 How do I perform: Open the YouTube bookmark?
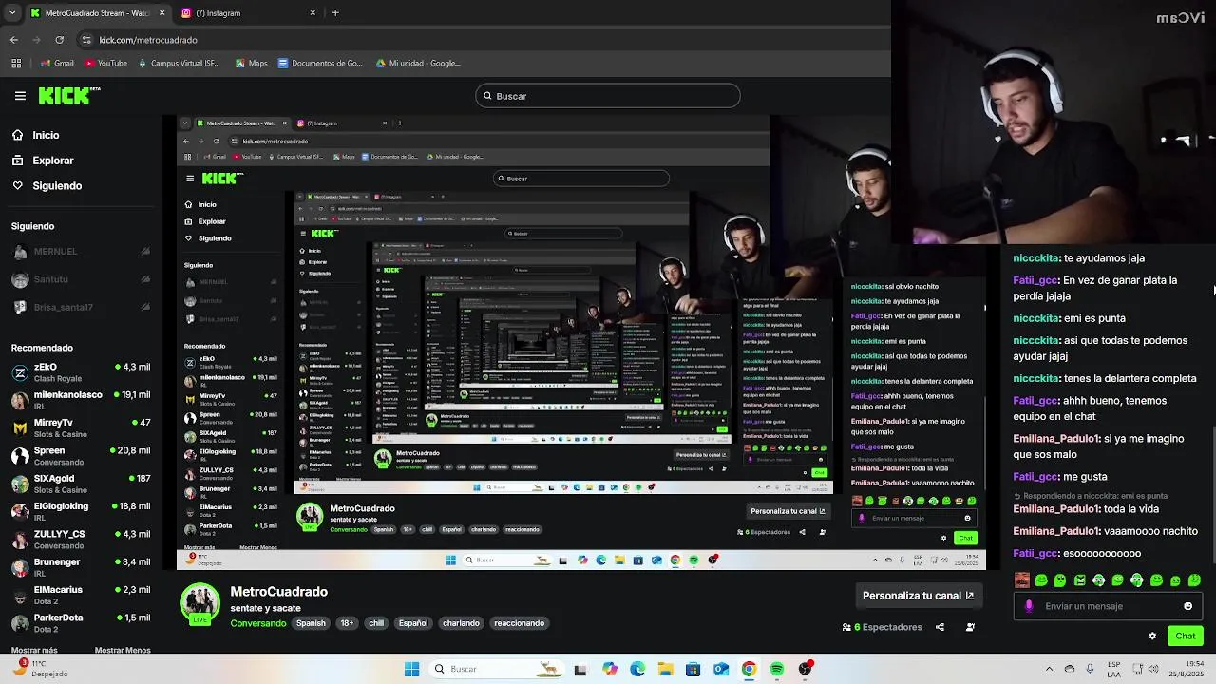pos(106,64)
